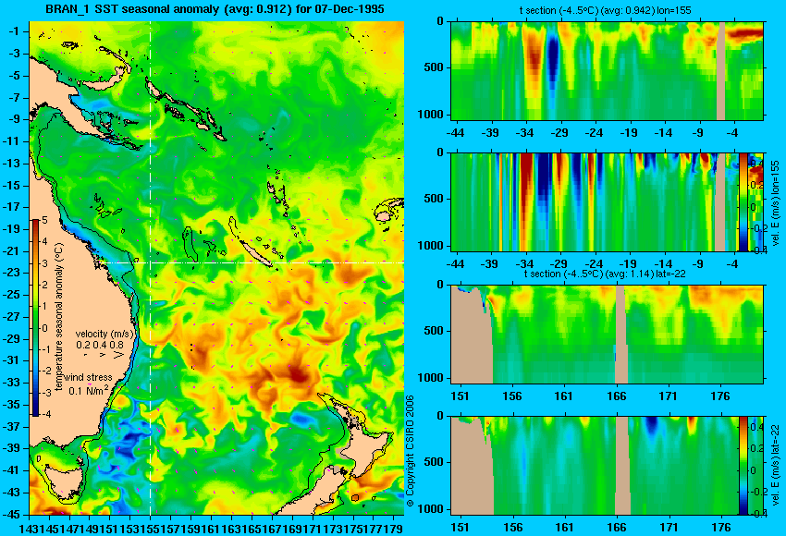Viewport: 786px width, 536px height.
Task: Click velocity color bar in lon=155 panel
Action: point(743,201)
